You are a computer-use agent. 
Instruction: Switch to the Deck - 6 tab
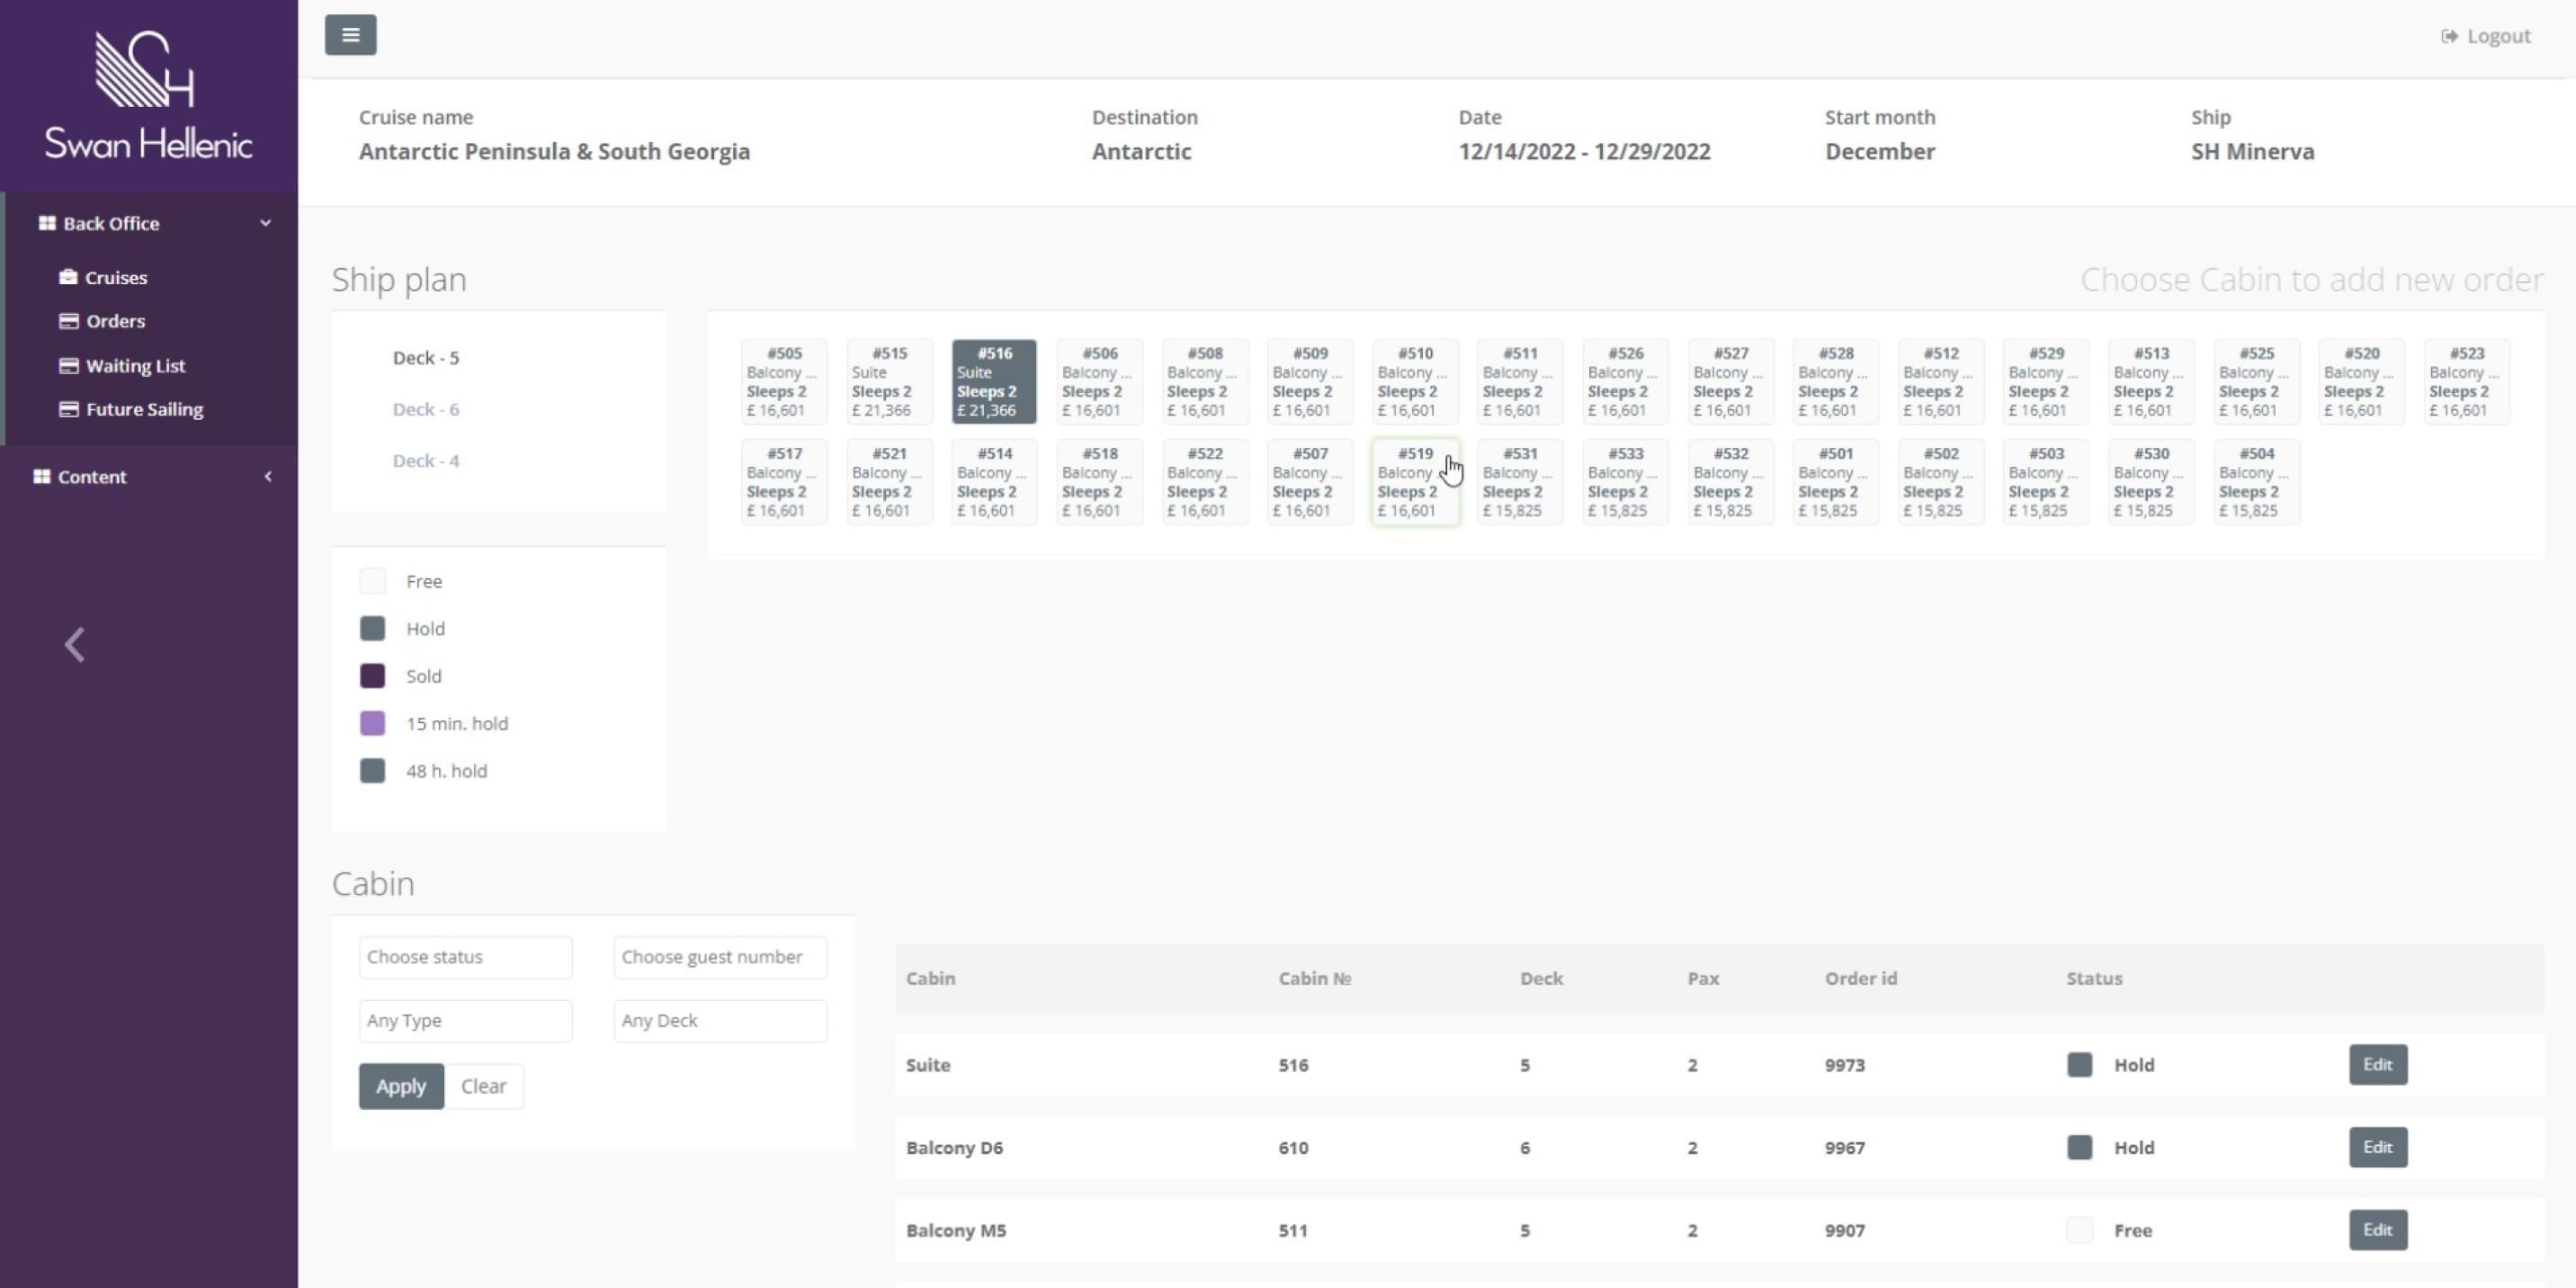click(425, 409)
